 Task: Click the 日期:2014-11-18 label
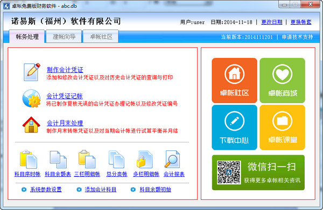click(231, 22)
